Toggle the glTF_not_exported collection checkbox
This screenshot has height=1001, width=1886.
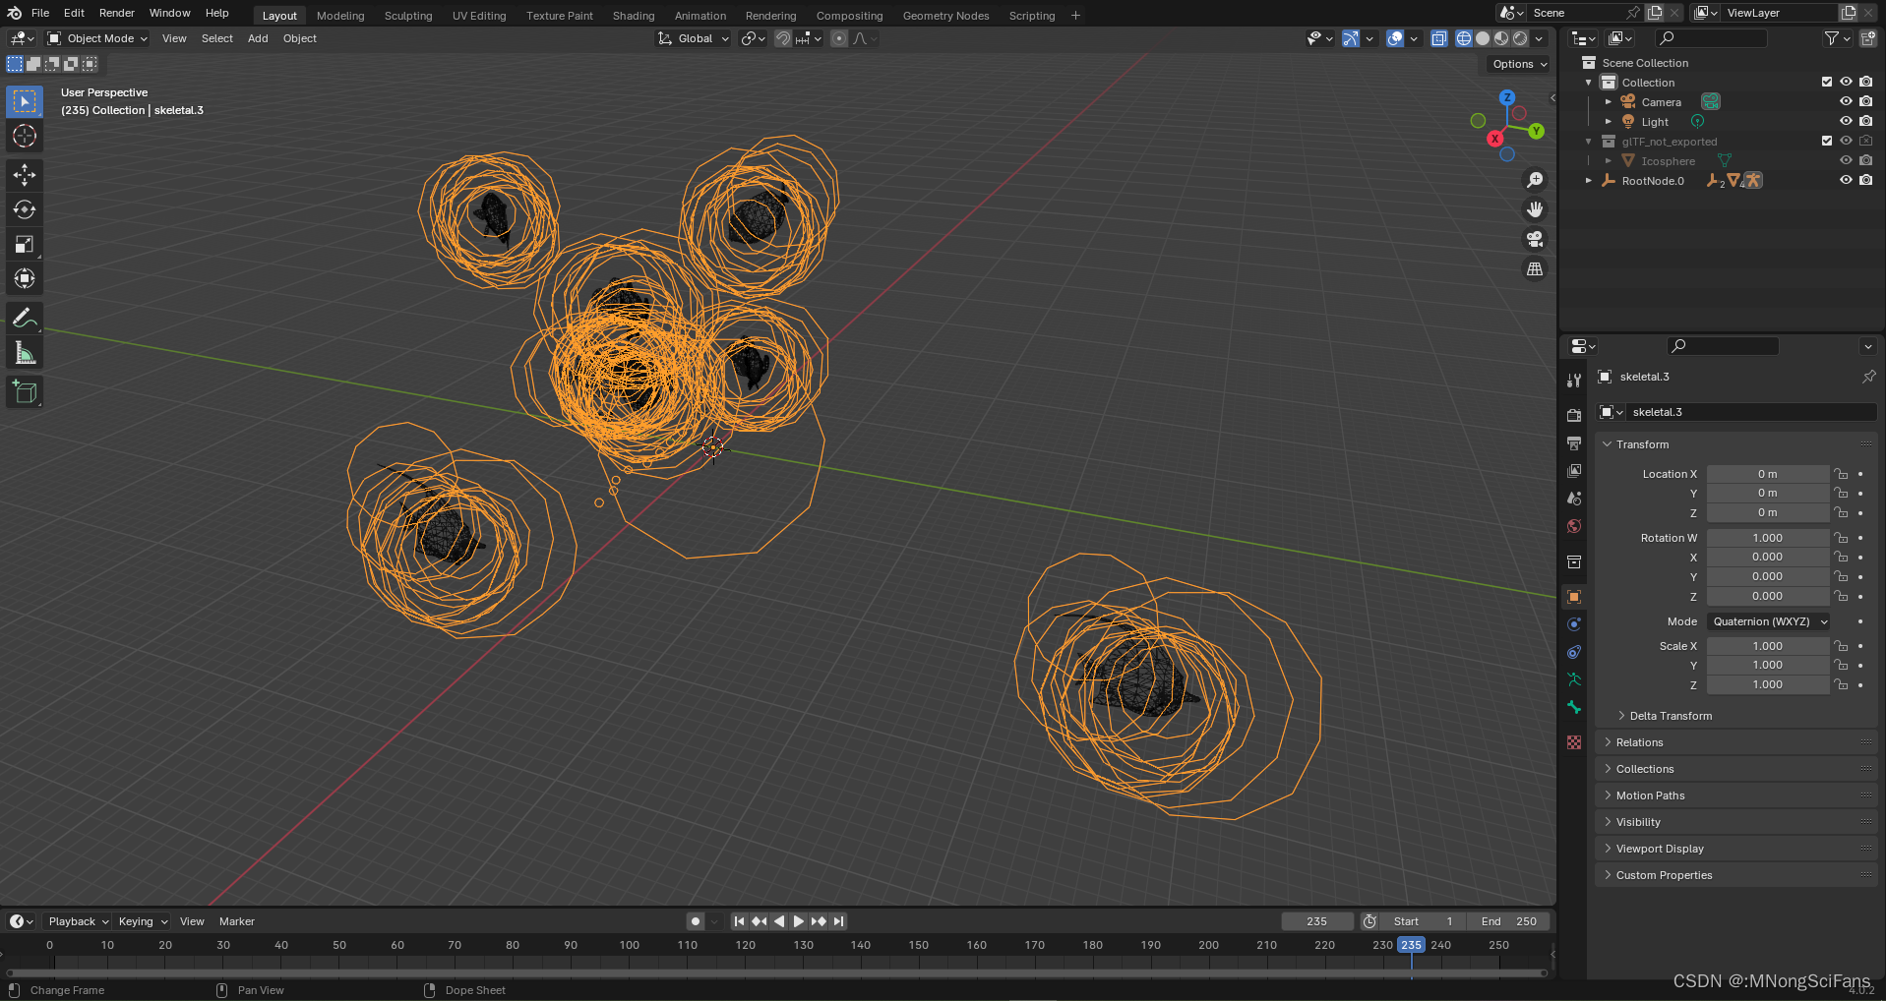(x=1827, y=142)
